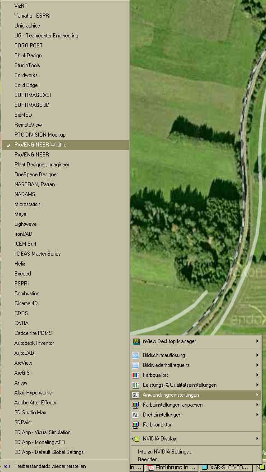Viewport: 266px width, 472px height.
Task: Select 3D App - Modeling AFR profile
Action: 65,443
